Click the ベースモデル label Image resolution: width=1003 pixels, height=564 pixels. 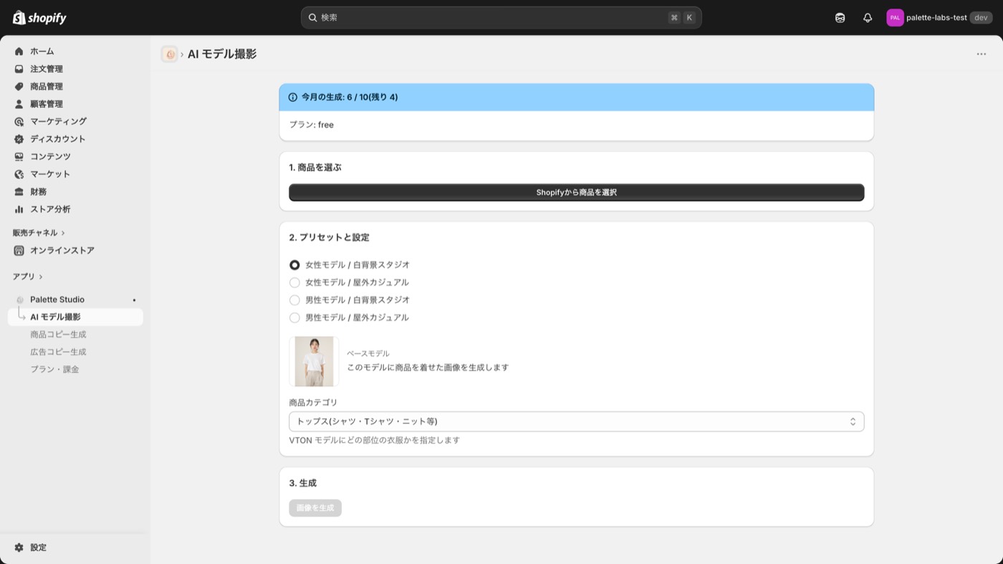click(x=368, y=353)
